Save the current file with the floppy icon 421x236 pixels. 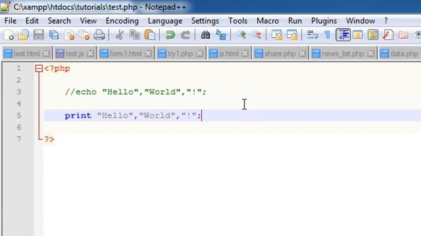point(38,35)
